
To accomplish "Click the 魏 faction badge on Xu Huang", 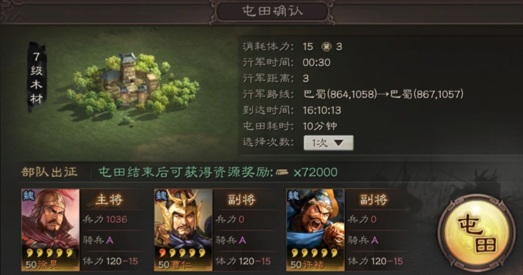I will pyautogui.click(x=28, y=195).
